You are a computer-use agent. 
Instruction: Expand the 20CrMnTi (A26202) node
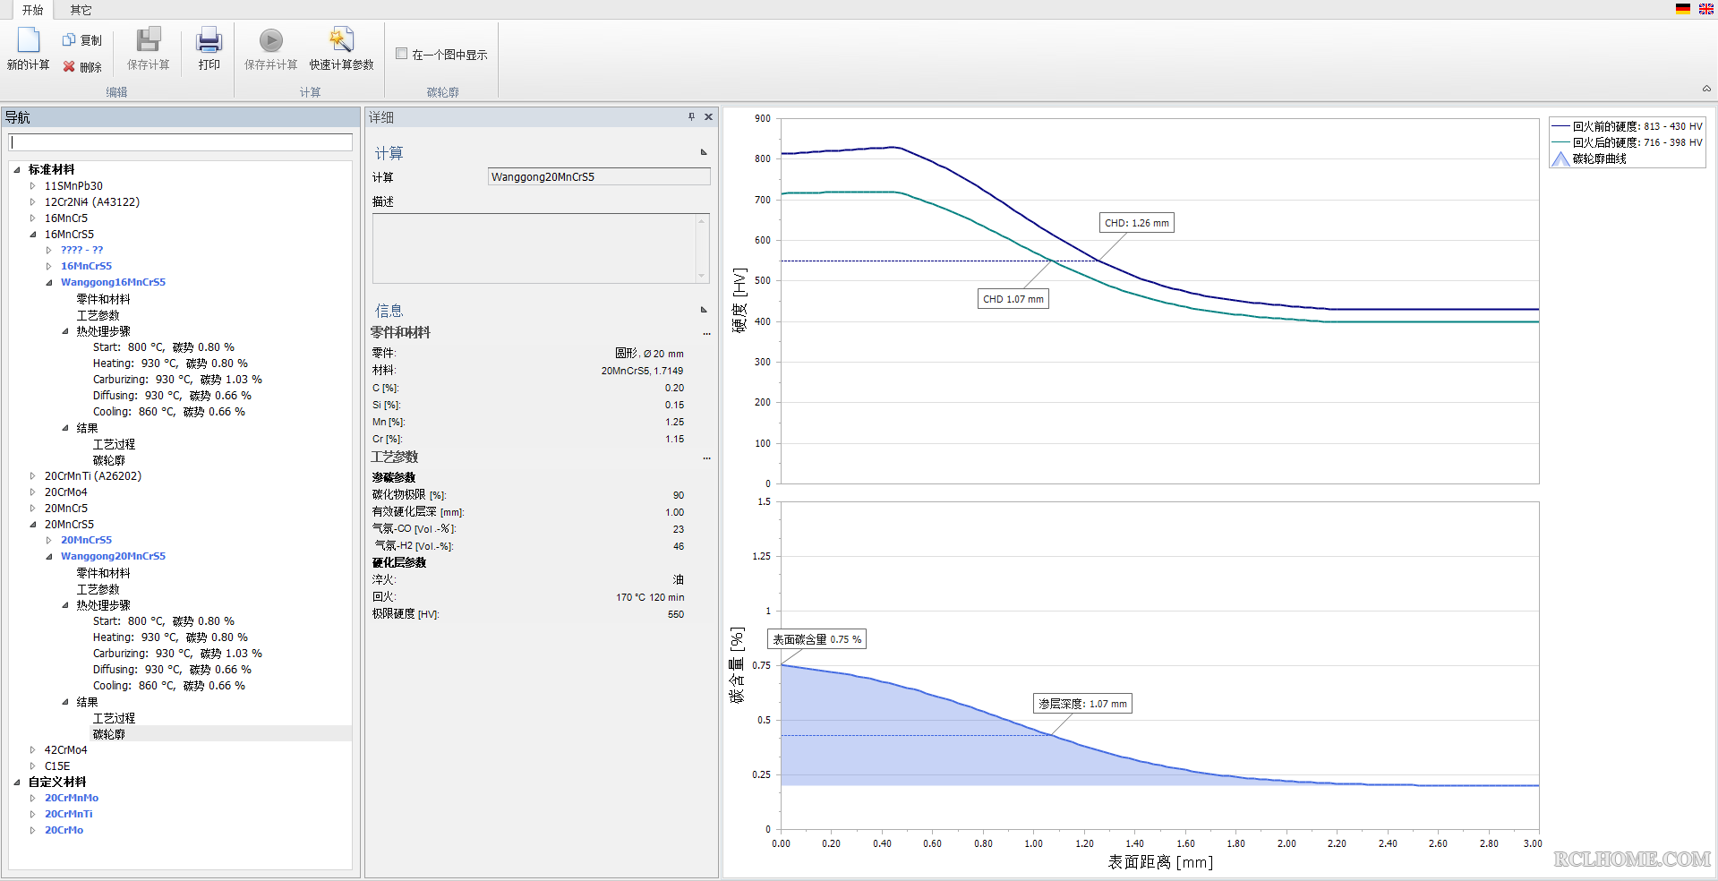pos(33,476)
